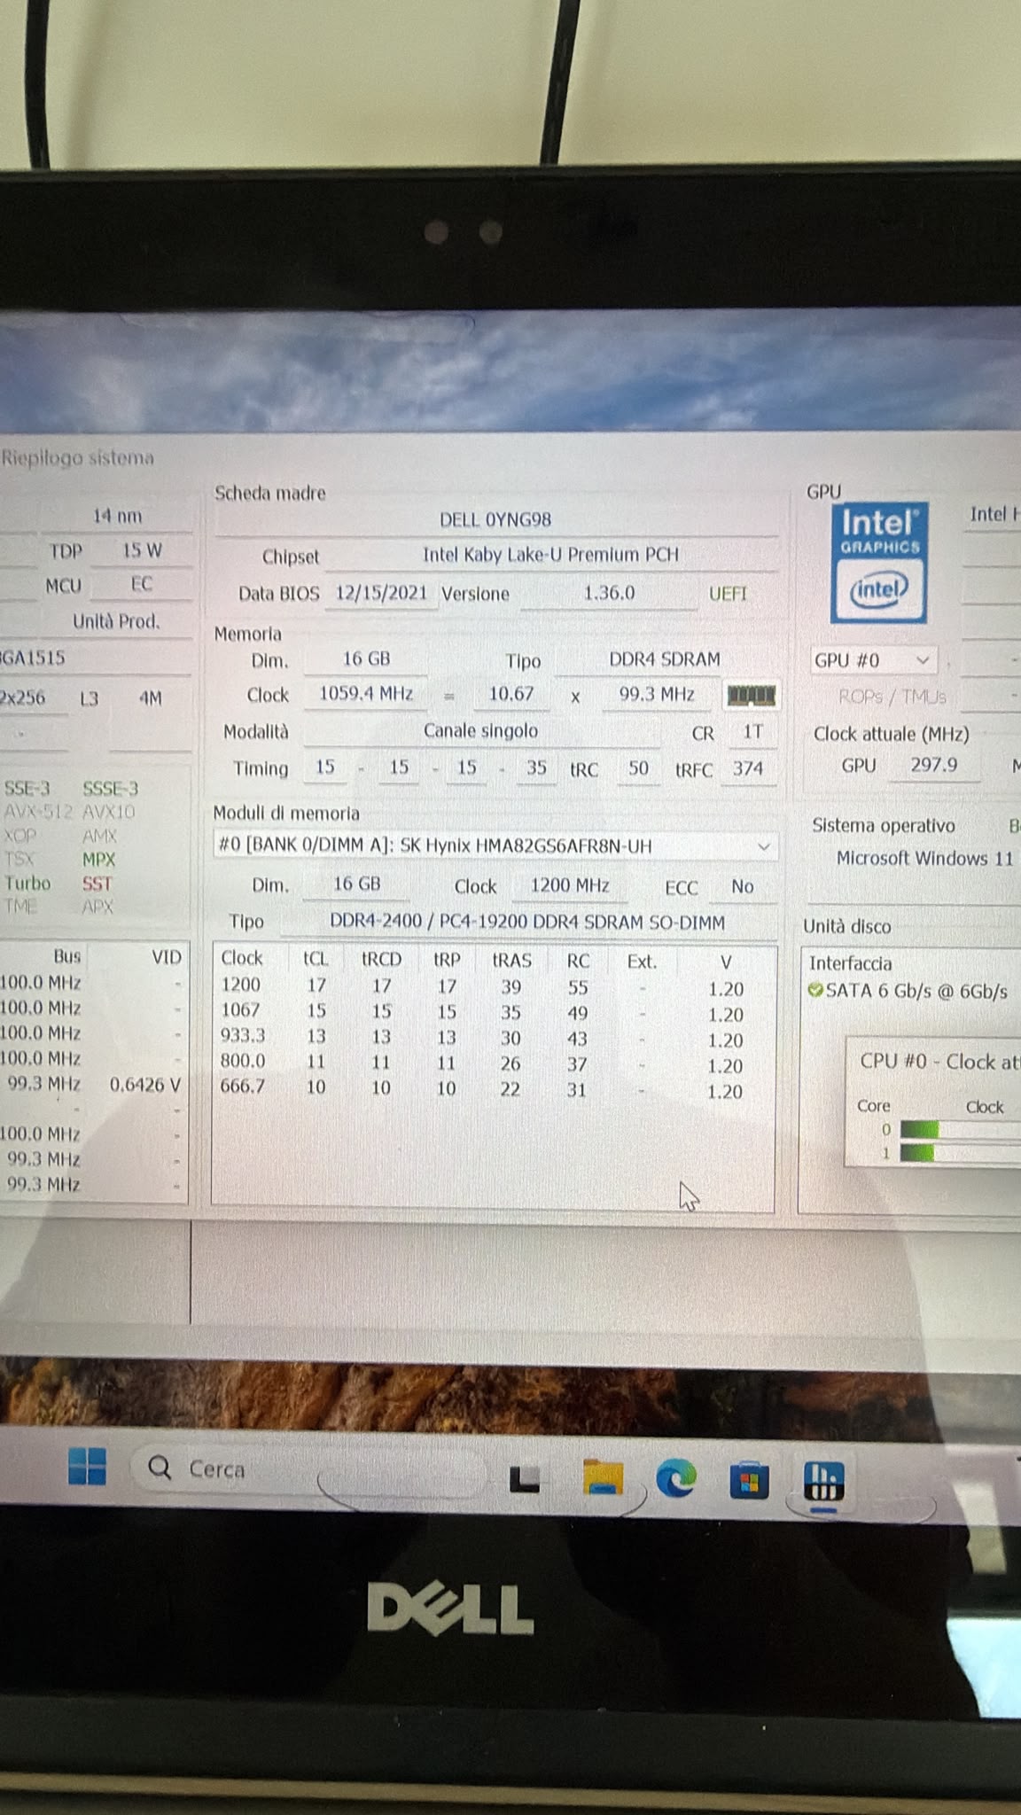
Task: Click the DELL 0YNG98 motherboard field
Action: pos(495,520)
